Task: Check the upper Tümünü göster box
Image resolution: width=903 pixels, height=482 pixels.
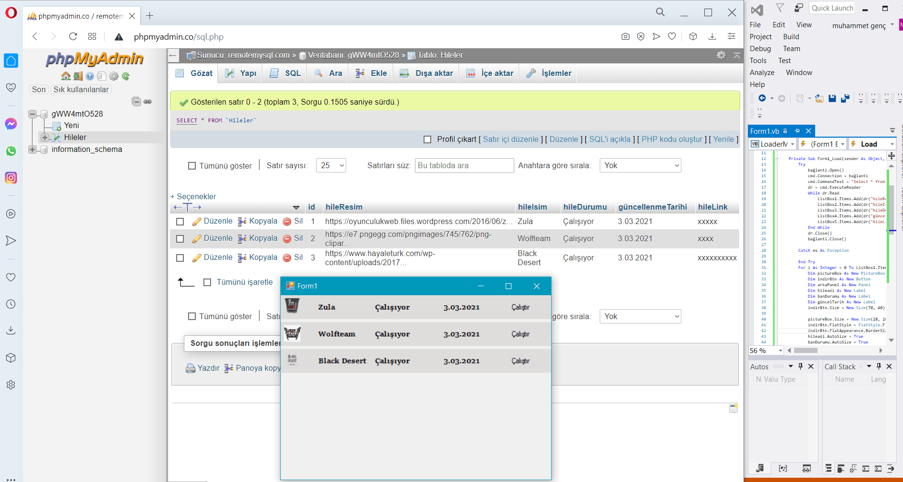Action: [x=192, y=166]
